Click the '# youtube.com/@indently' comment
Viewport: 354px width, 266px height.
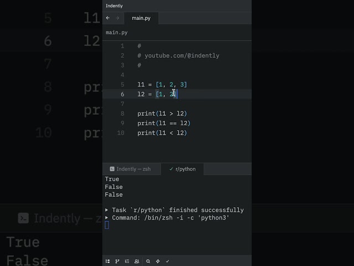[178, 55]
